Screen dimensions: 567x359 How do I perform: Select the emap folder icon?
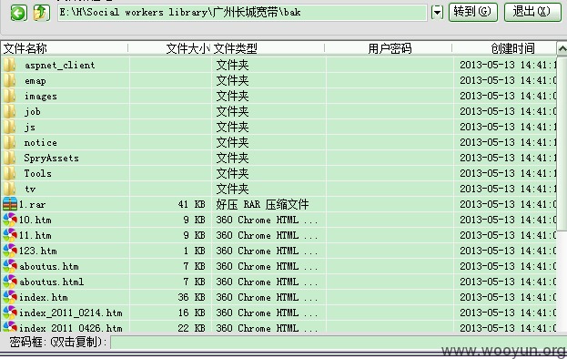point(10,81)
